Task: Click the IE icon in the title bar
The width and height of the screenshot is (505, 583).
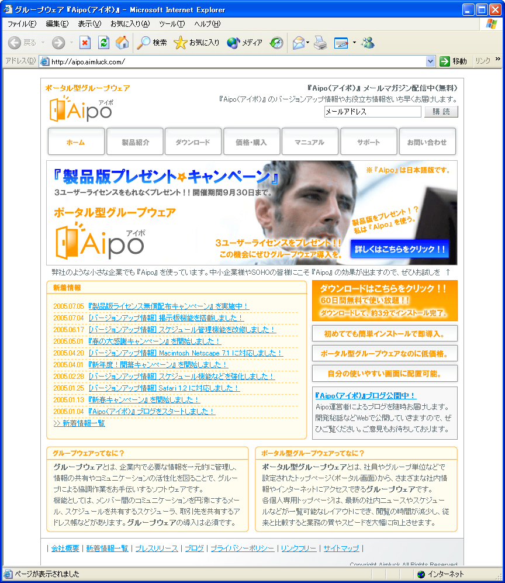Action: tap(8, 9)
